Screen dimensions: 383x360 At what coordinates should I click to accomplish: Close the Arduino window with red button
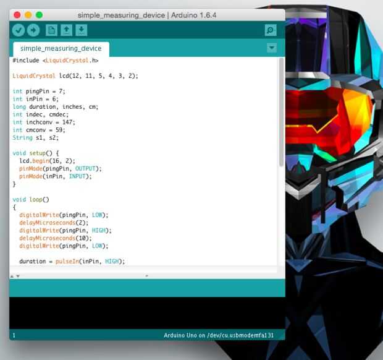click(17, 15)
